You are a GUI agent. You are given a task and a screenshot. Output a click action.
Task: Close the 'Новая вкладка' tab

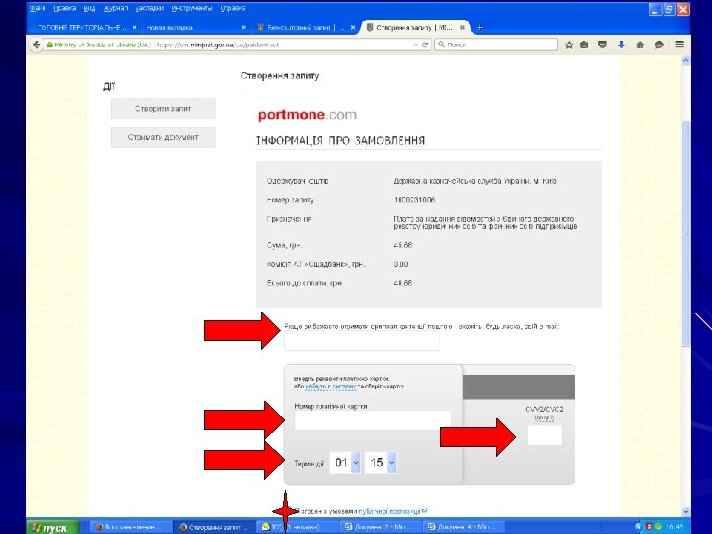click(244, 28)
